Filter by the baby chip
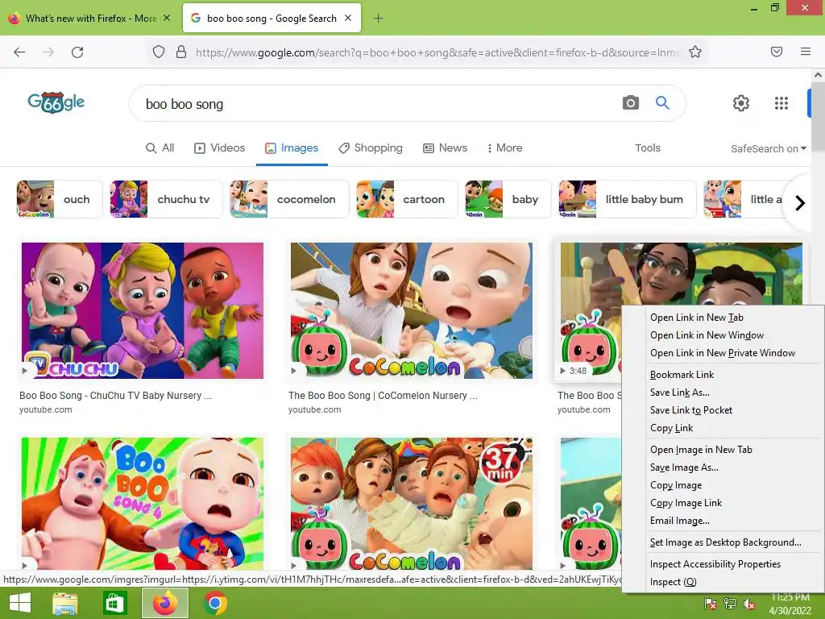The image size is (825, 619). [508, 199]
